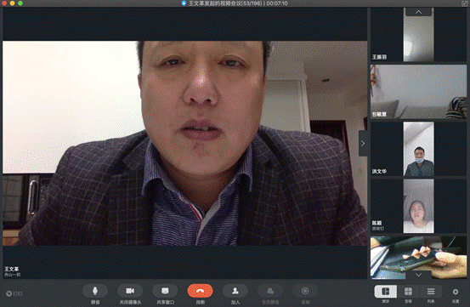
Task: Switch to list layout view
Action: click(x=431, y=292)
